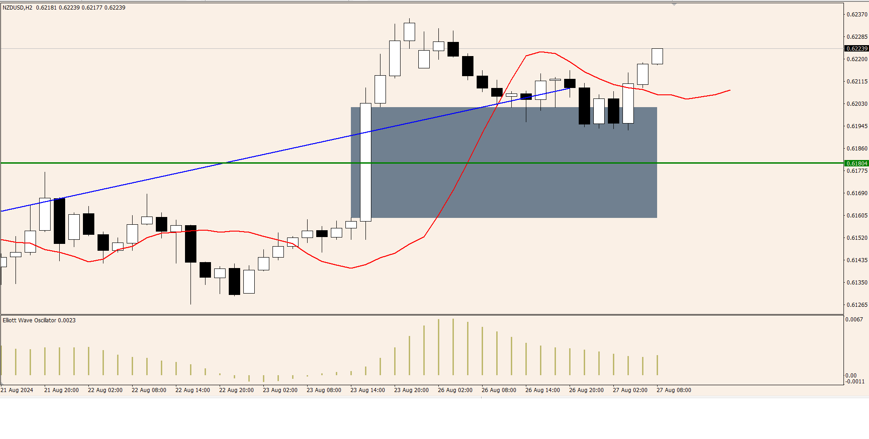Click the current price tag 0.62239
The height and width of the screenshot is (439, 869).
[857, 48]
